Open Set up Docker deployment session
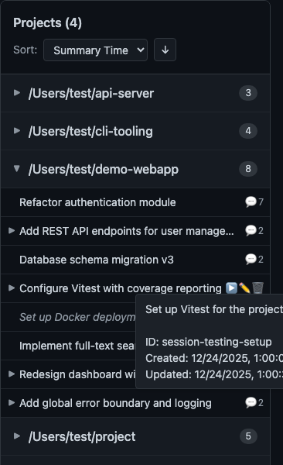Image resolution: width=283 pixels, height=465 pixels. pos(77,317)
